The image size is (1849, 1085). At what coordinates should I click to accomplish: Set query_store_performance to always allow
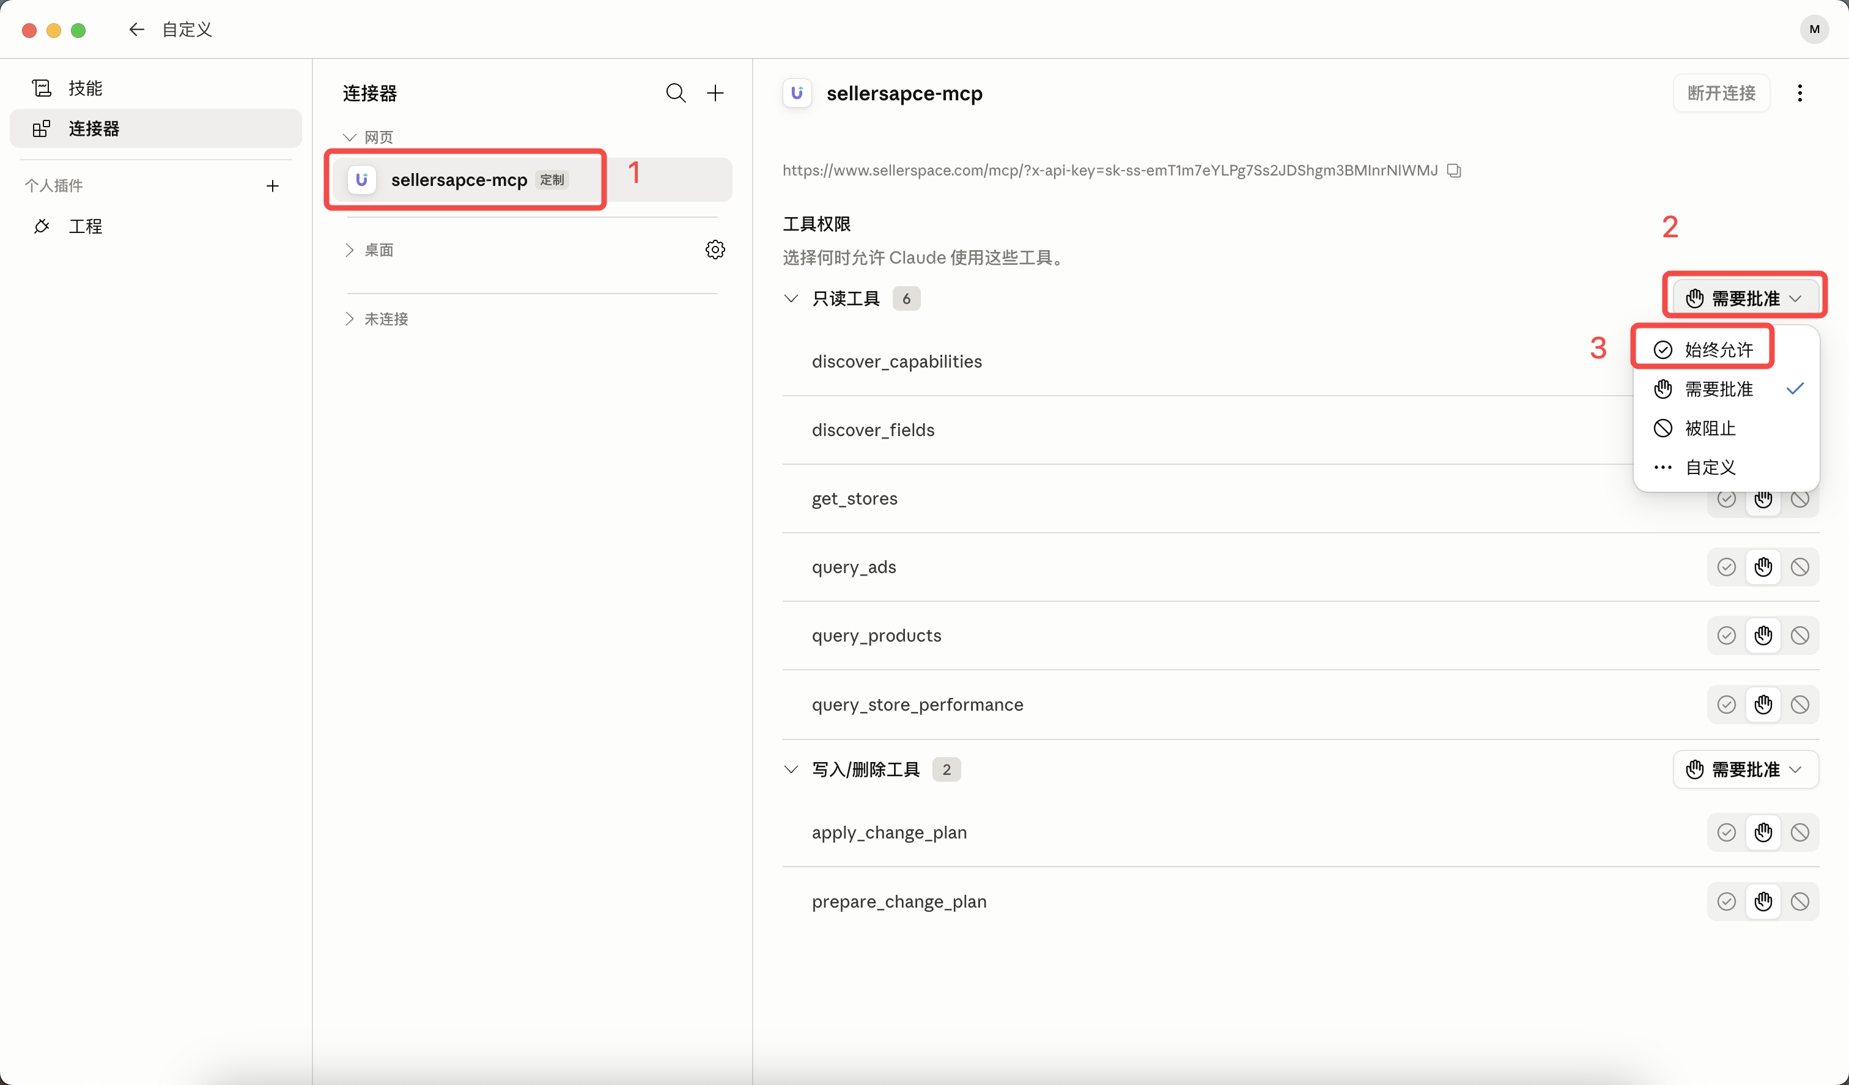pos(1727,705)
